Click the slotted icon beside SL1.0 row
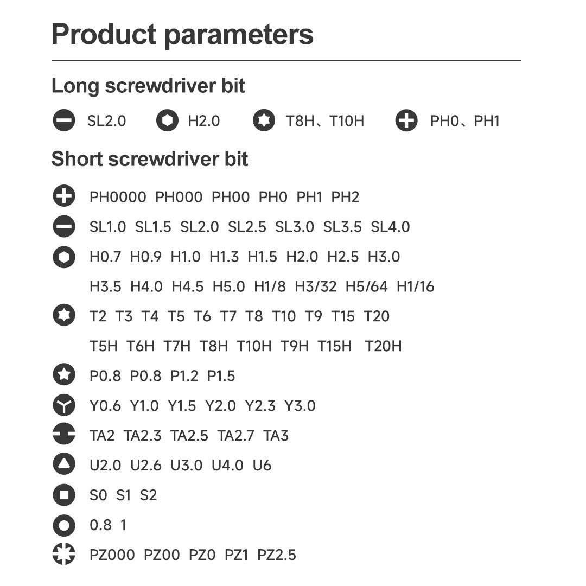Image resolution: width=586 pixels, height=586 pixels. point(64,226)
